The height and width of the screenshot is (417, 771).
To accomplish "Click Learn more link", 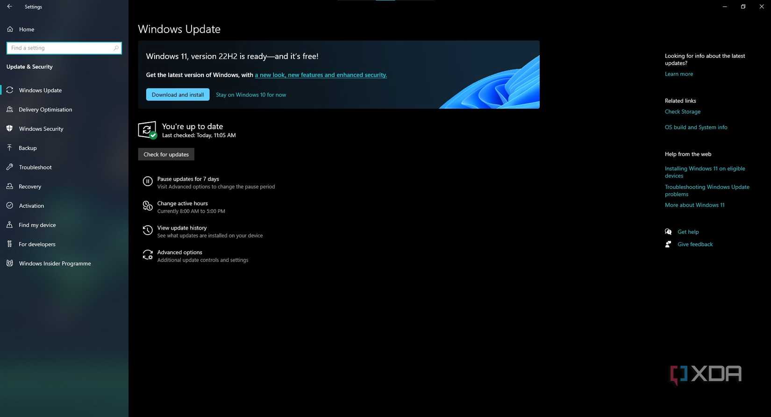I will coord(679,74).
